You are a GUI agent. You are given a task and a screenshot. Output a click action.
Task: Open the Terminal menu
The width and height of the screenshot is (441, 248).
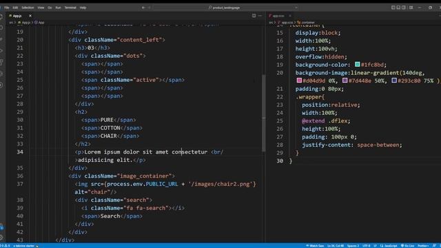click(x=70, y=8)
